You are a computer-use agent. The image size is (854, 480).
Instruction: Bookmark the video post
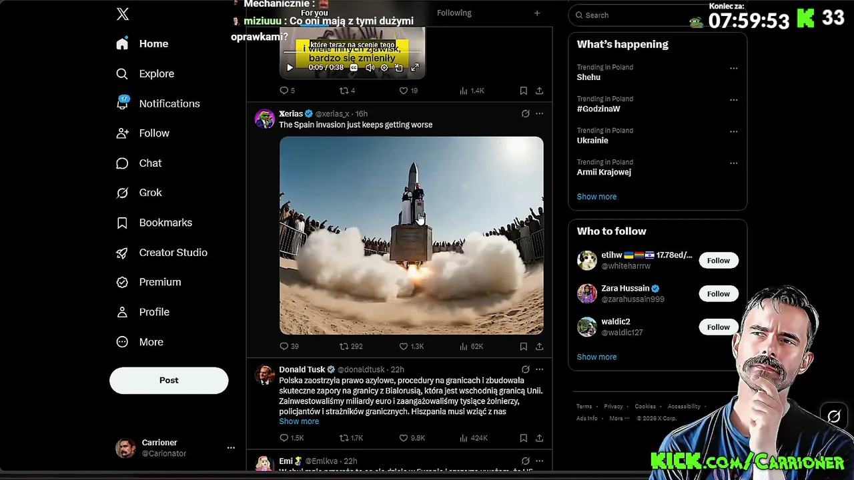[x=524, y=91]
